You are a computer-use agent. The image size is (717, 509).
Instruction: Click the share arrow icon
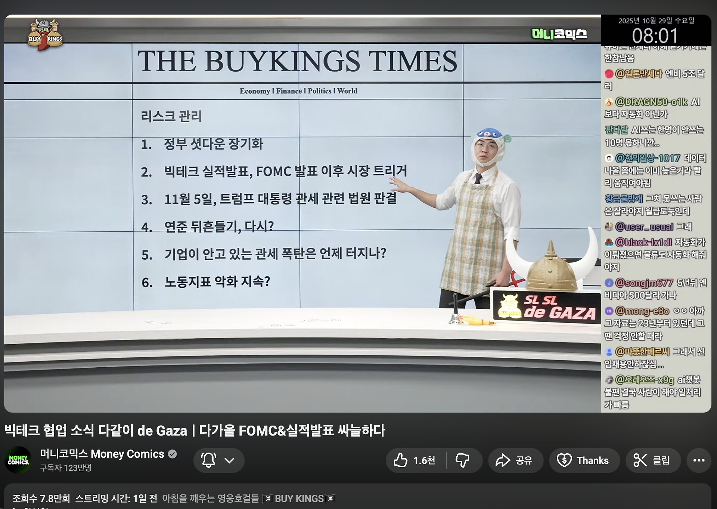click(502, 460)
